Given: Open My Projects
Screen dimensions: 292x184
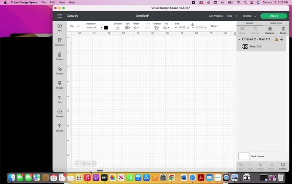Looking at the screenshot, I should (x=216, y=16).
